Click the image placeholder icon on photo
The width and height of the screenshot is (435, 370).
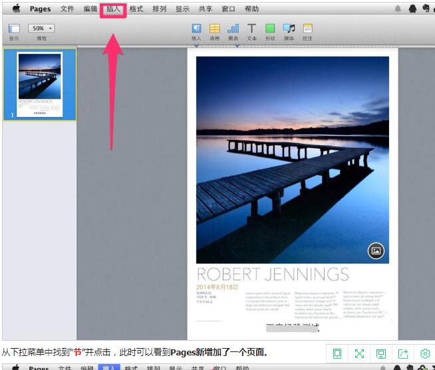tap(376, 250)
